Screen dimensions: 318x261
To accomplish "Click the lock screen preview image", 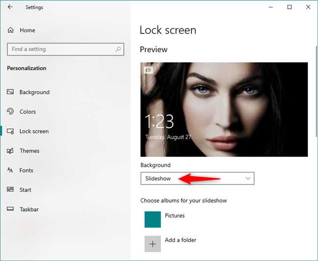I will 224,109.
